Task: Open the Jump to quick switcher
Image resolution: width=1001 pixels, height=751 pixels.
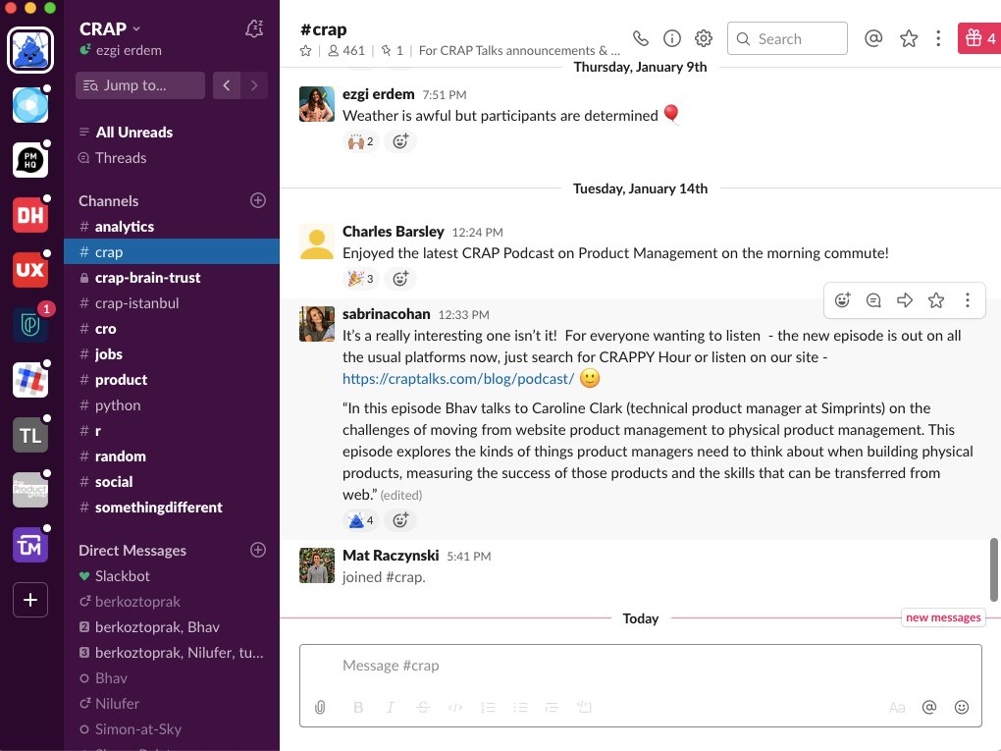Action: pyautogui.click(x=139, y=85)
